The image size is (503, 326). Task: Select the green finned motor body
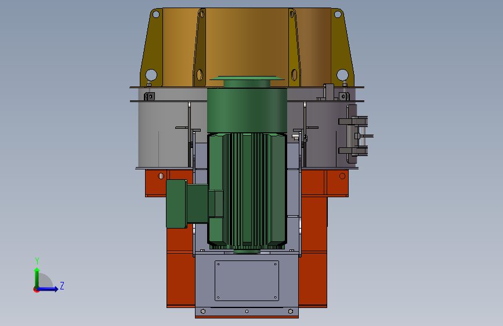point(247,191)
